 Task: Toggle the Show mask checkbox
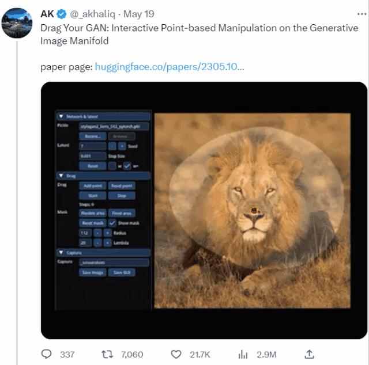[112, 223]
